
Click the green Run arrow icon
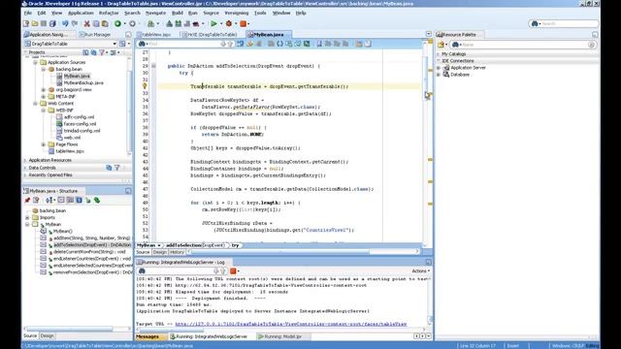(213, 23)
